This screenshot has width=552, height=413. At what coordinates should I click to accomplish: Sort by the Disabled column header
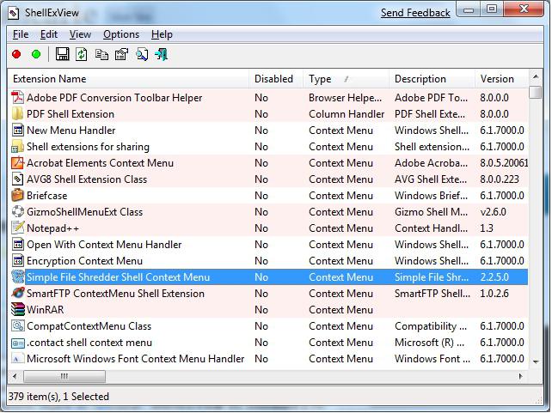point(276,79)
